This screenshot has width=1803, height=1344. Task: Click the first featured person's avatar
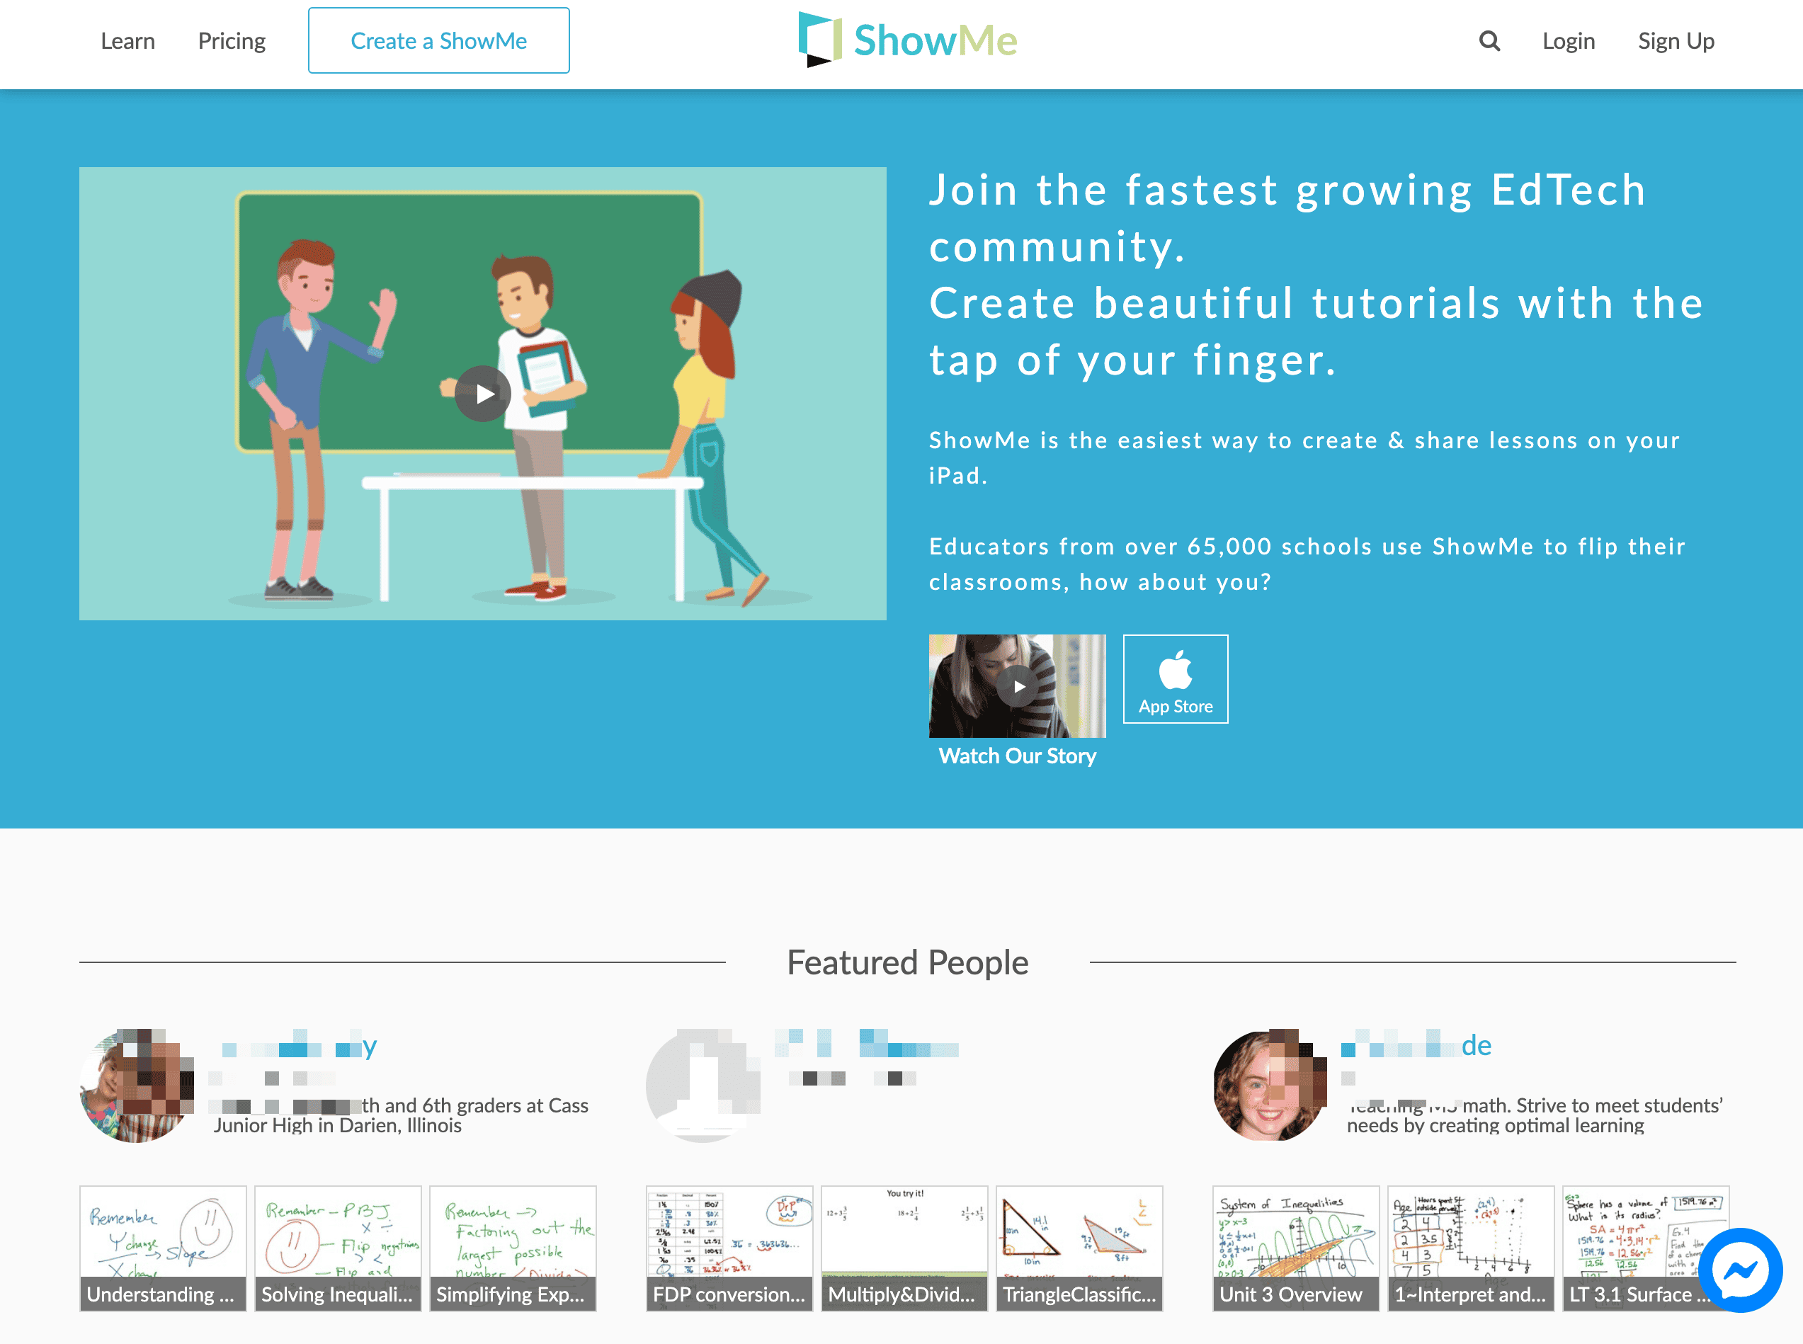pos(137,1086)
